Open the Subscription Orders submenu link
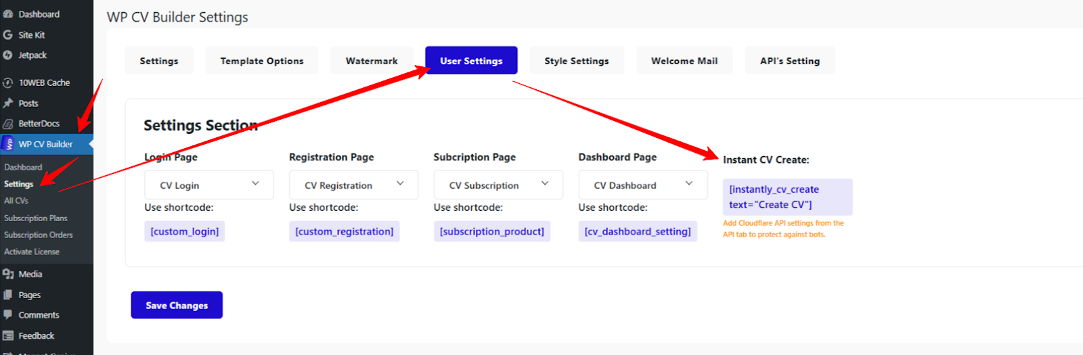 pyautogui.click(x=39, y=235)
